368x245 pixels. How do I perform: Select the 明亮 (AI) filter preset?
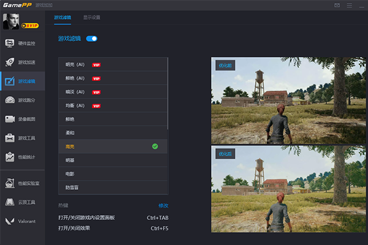point(113,64)
